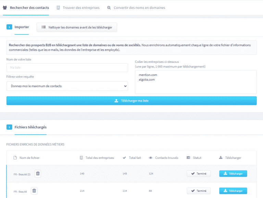Click FICHIERS ENRICHIS DE DONNÉES MÉTIERS heading
Viewport: 263px width, 198px height.
(35, 144)
